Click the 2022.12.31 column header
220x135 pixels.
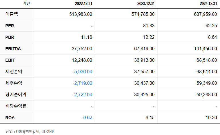pos(83,3)
